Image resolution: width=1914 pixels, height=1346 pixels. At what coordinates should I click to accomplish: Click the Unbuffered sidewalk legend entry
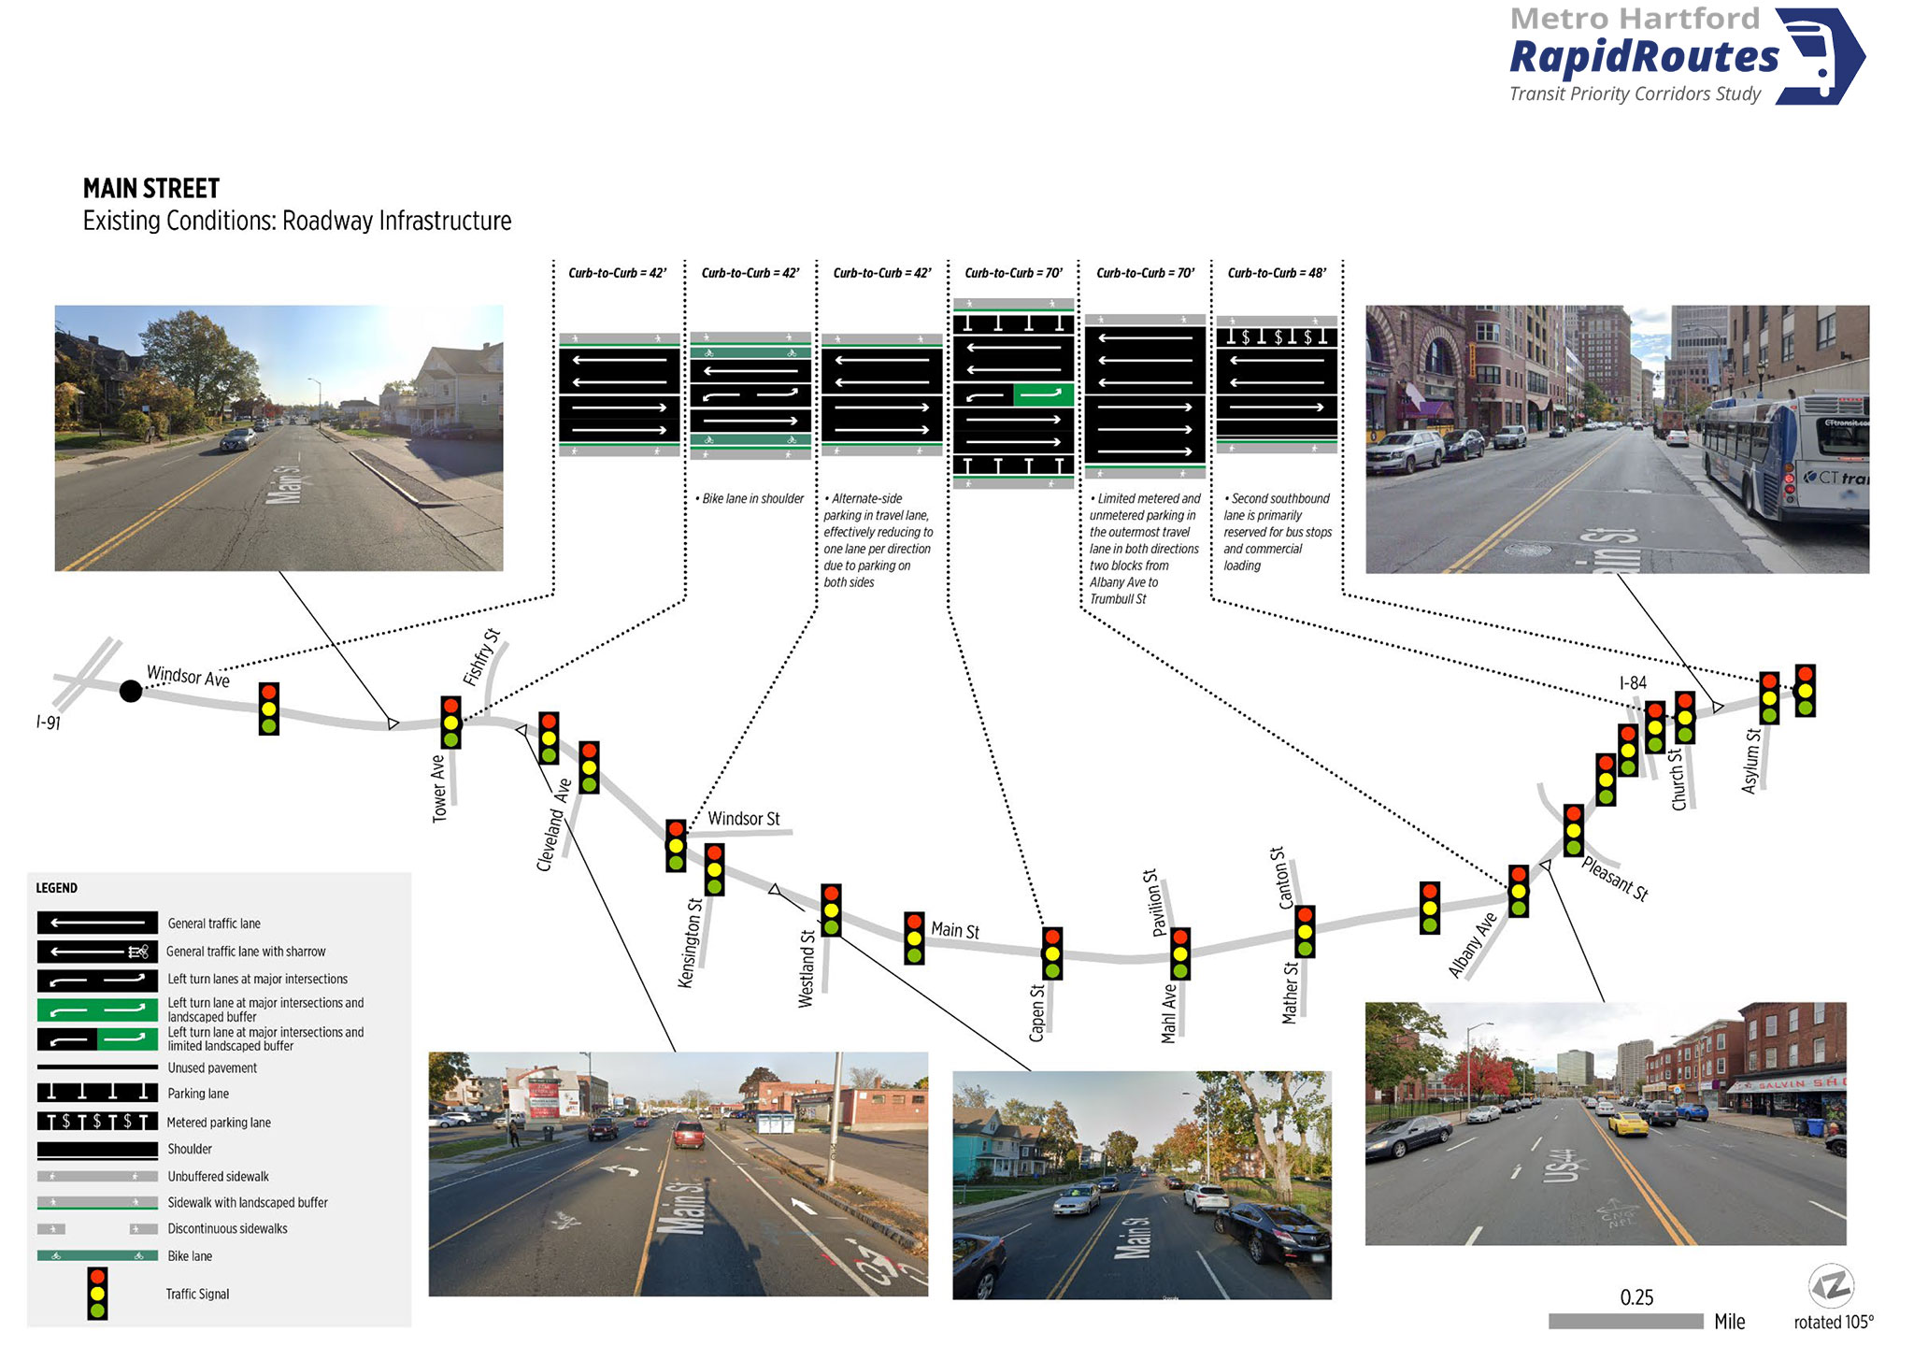[x=218, y=1176]
